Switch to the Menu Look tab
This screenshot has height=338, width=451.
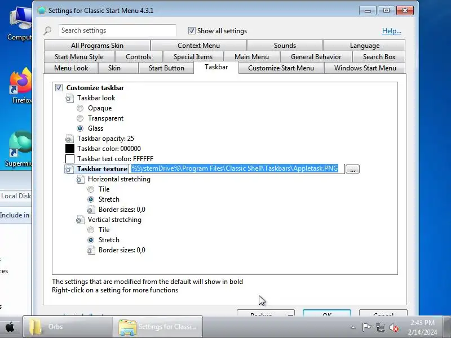pyautogui.click(x=71, y=68)
